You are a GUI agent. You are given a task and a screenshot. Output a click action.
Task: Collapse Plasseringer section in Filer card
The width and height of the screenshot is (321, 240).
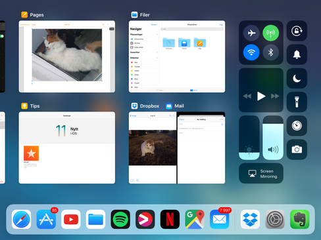(x=157, y=35)
